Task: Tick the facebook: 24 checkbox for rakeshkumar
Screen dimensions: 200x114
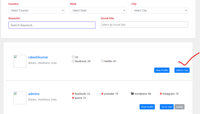Action: [x=73, y=61]
